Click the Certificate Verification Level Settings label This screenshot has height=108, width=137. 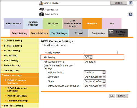59,67
